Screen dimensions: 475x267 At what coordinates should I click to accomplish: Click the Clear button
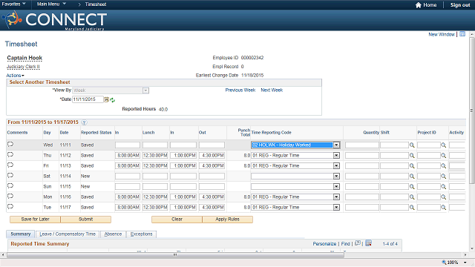(177, 220)
